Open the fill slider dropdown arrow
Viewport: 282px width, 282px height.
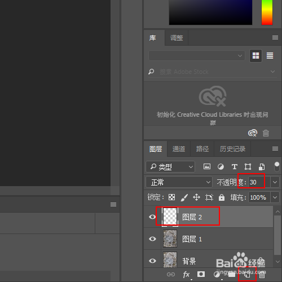pos(275,197)
